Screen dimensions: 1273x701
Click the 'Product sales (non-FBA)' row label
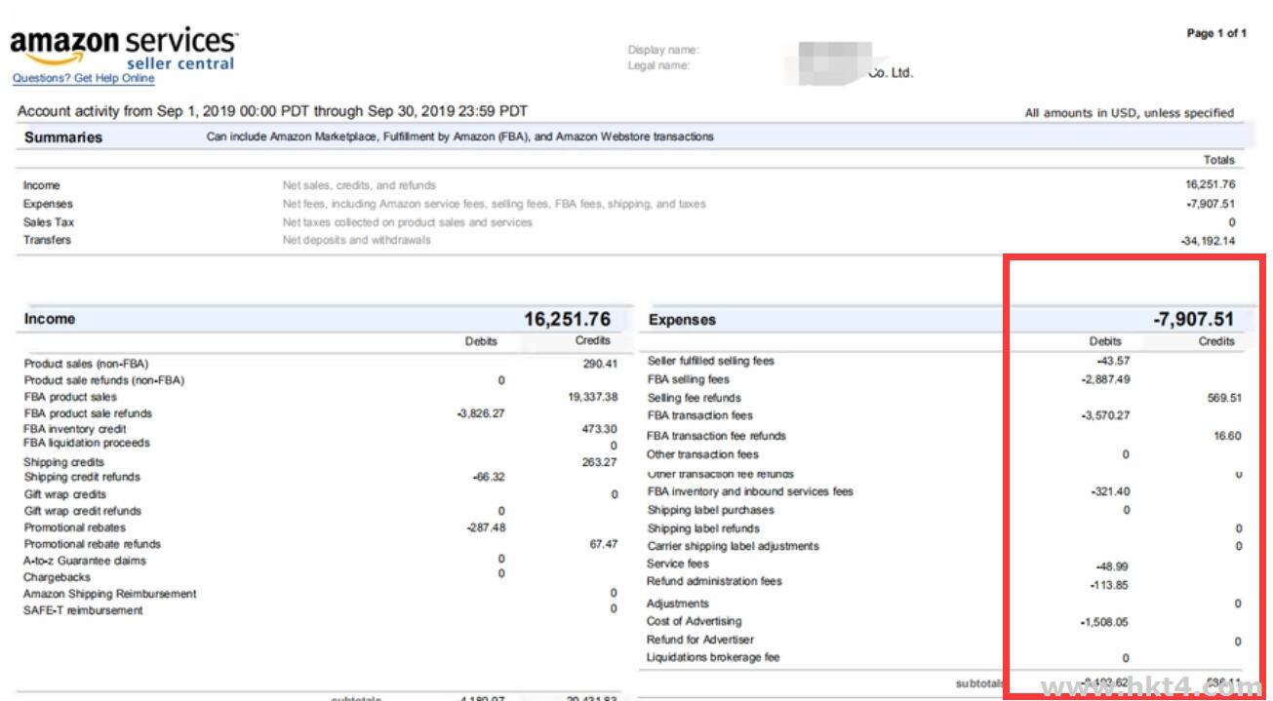87,364
